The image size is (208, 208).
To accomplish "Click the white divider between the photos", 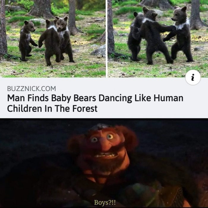I will (107, 39).
